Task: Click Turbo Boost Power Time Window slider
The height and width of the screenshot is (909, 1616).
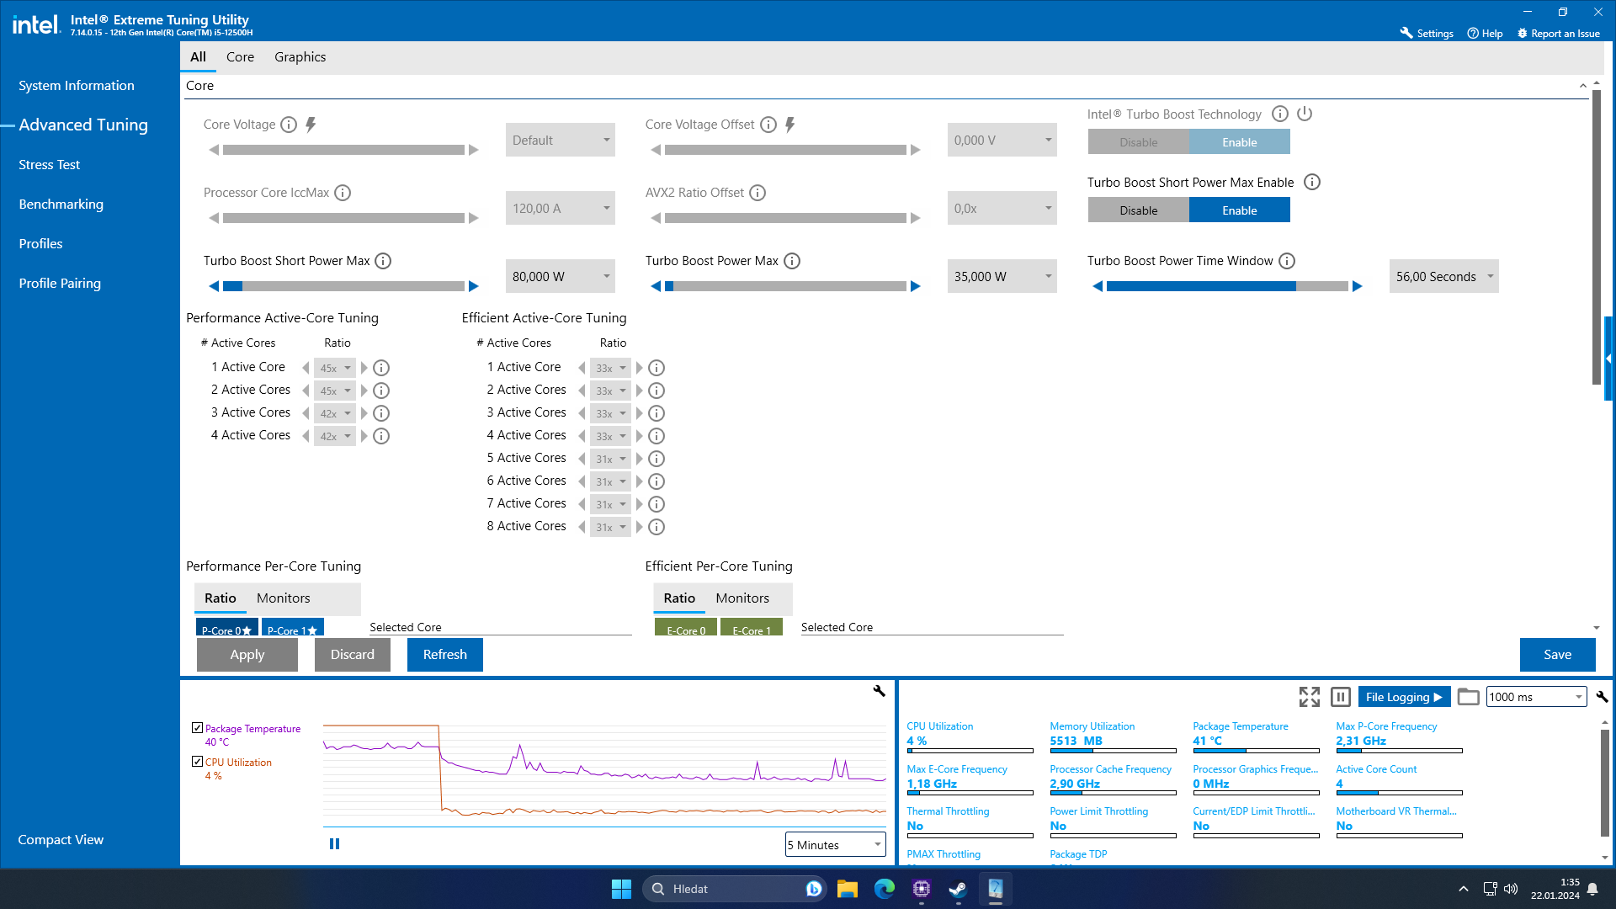Action: coord(1226,286)
